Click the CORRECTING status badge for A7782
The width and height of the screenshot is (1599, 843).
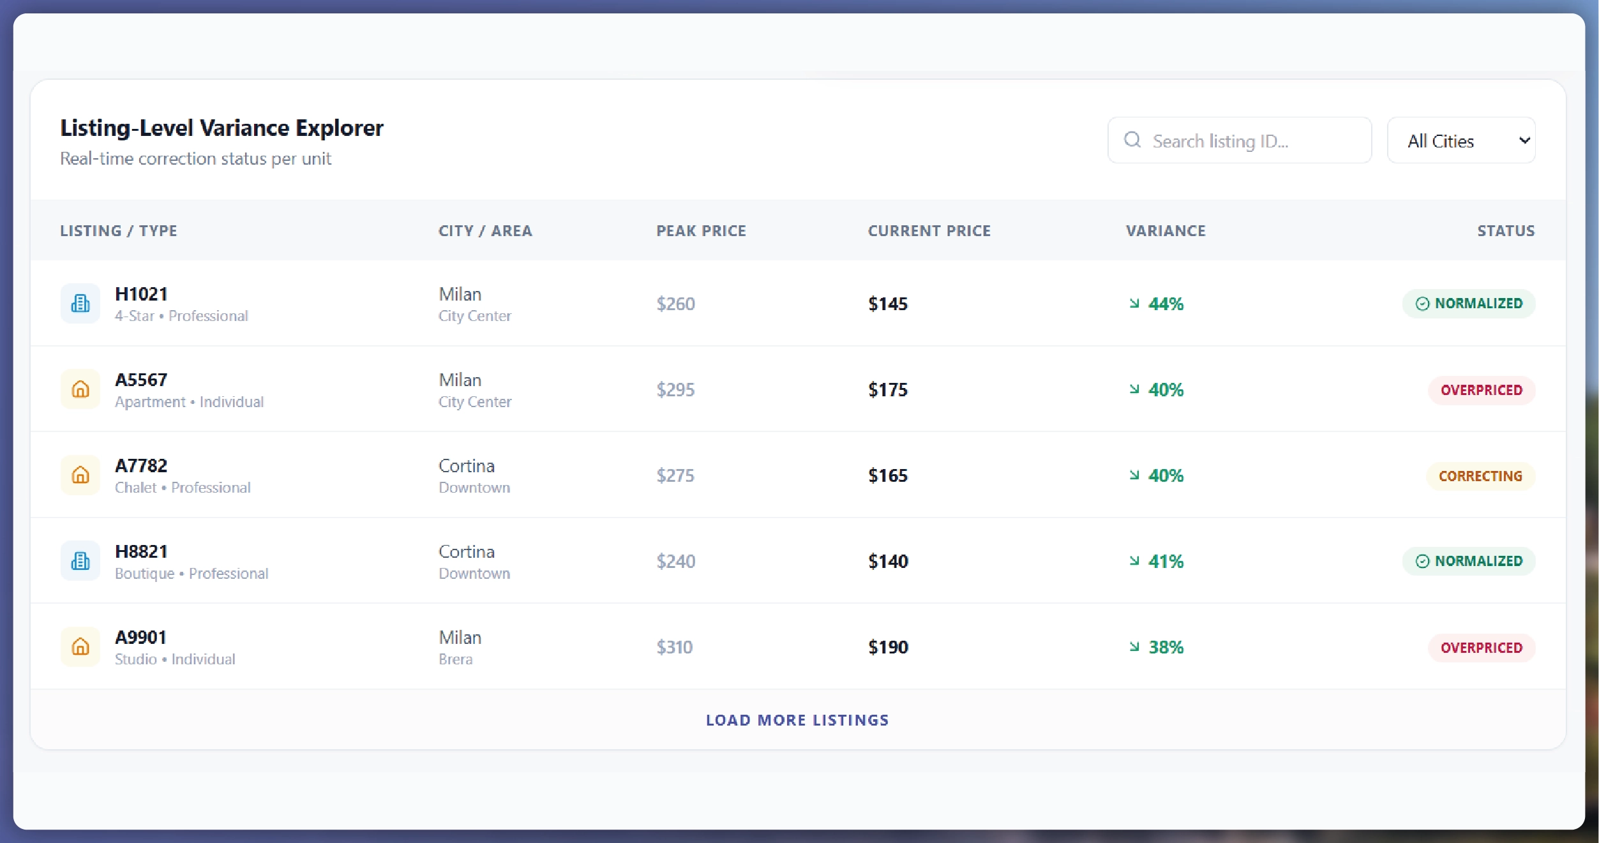pyautogui.click(x=1481, y=475)
